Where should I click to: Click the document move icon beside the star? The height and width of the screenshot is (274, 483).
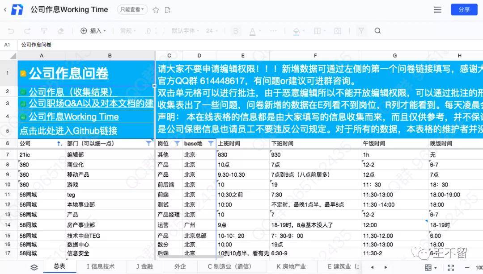(x=168, y=10)
